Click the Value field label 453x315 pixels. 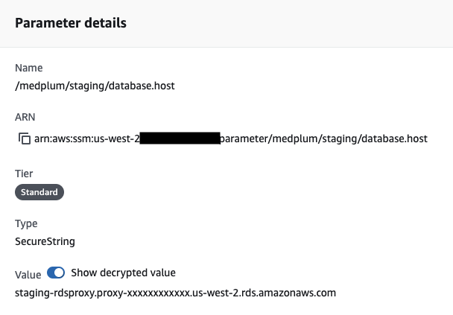coord(28,273)
